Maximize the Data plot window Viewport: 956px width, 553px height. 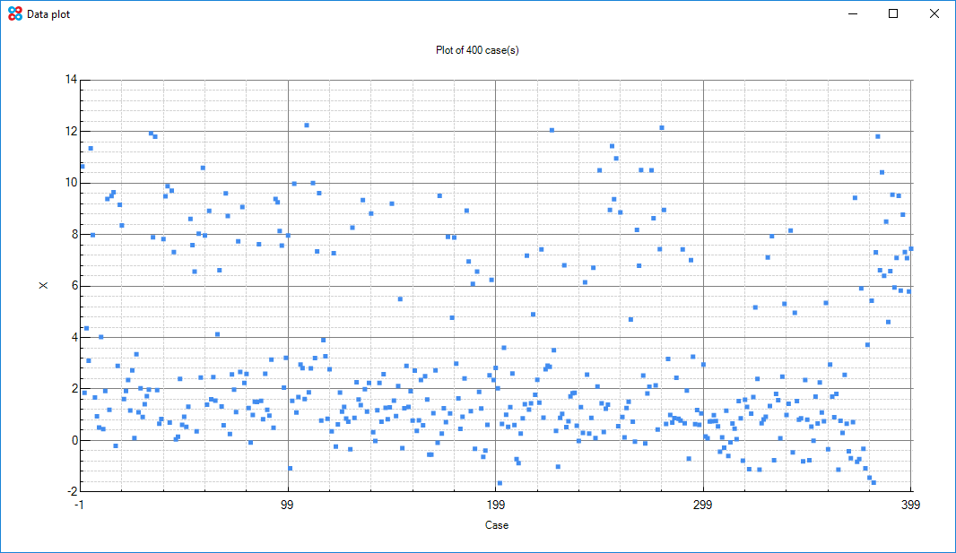[x=892, y=13]
